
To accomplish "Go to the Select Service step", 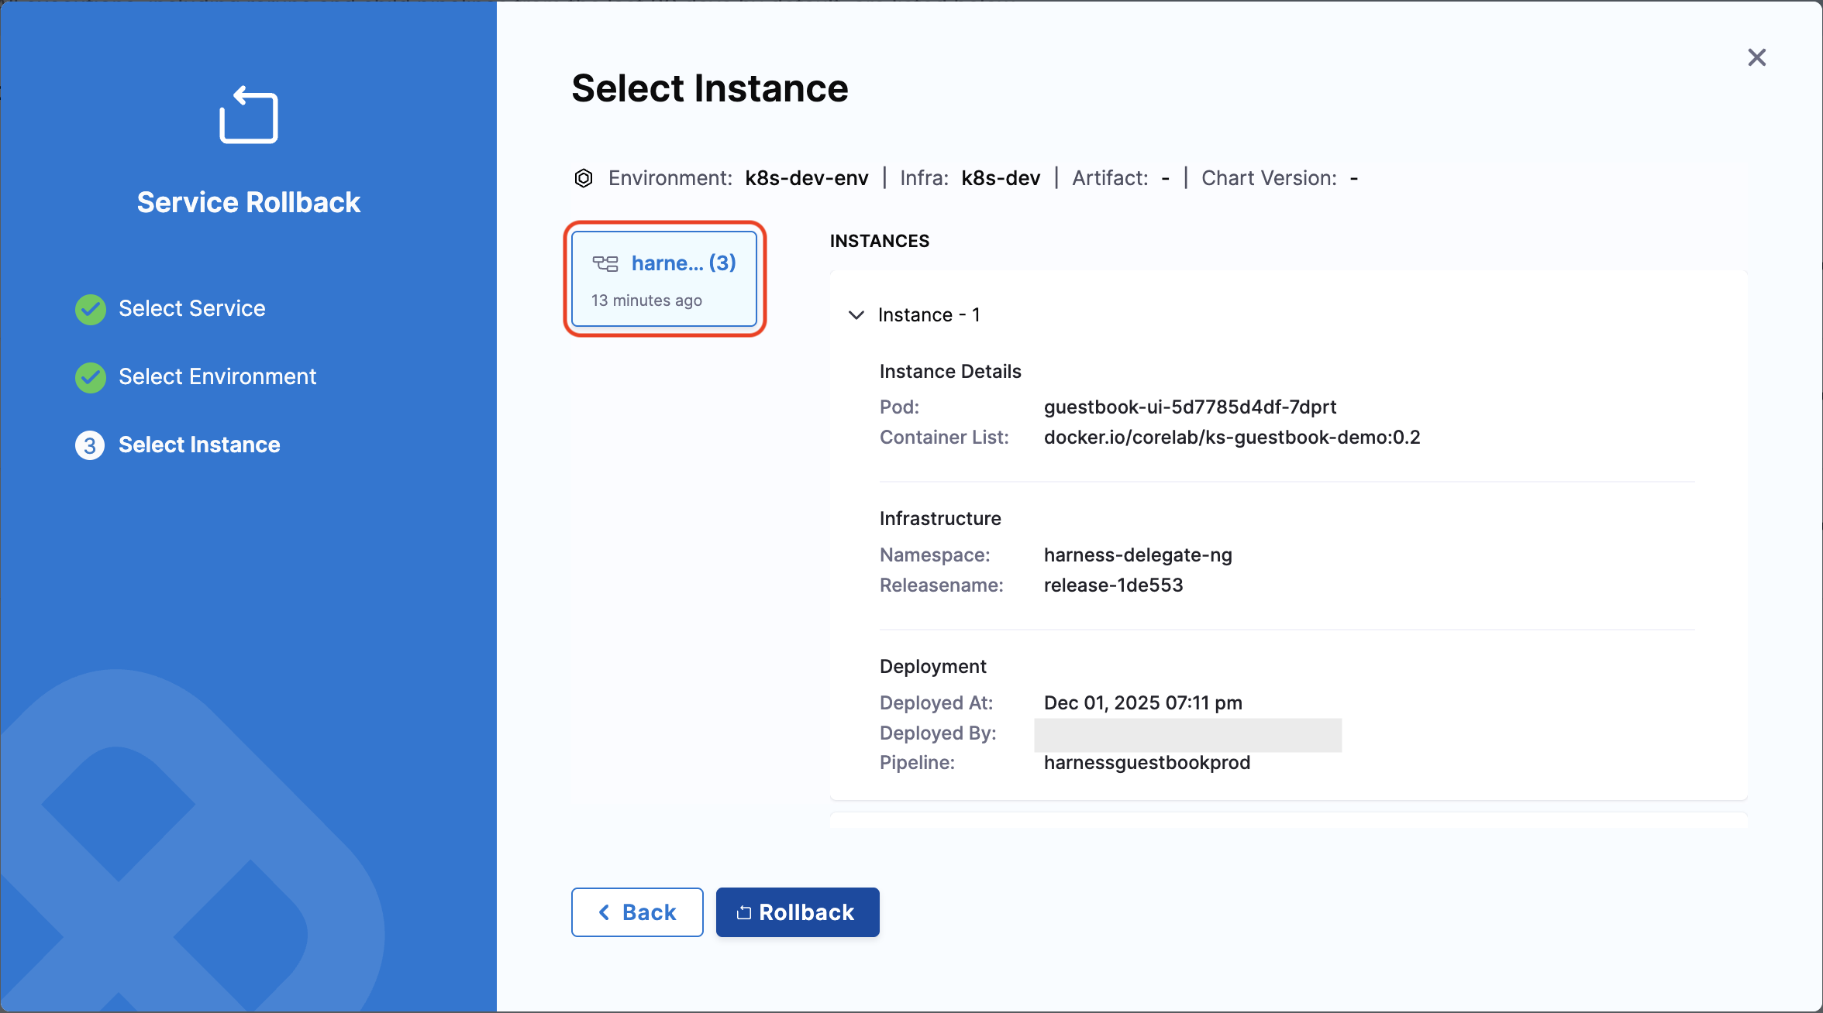I will [191, 308].
